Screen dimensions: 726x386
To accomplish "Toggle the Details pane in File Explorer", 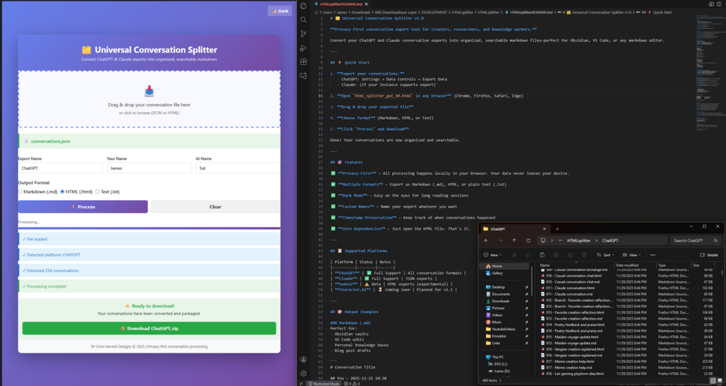I will (709, 255).
